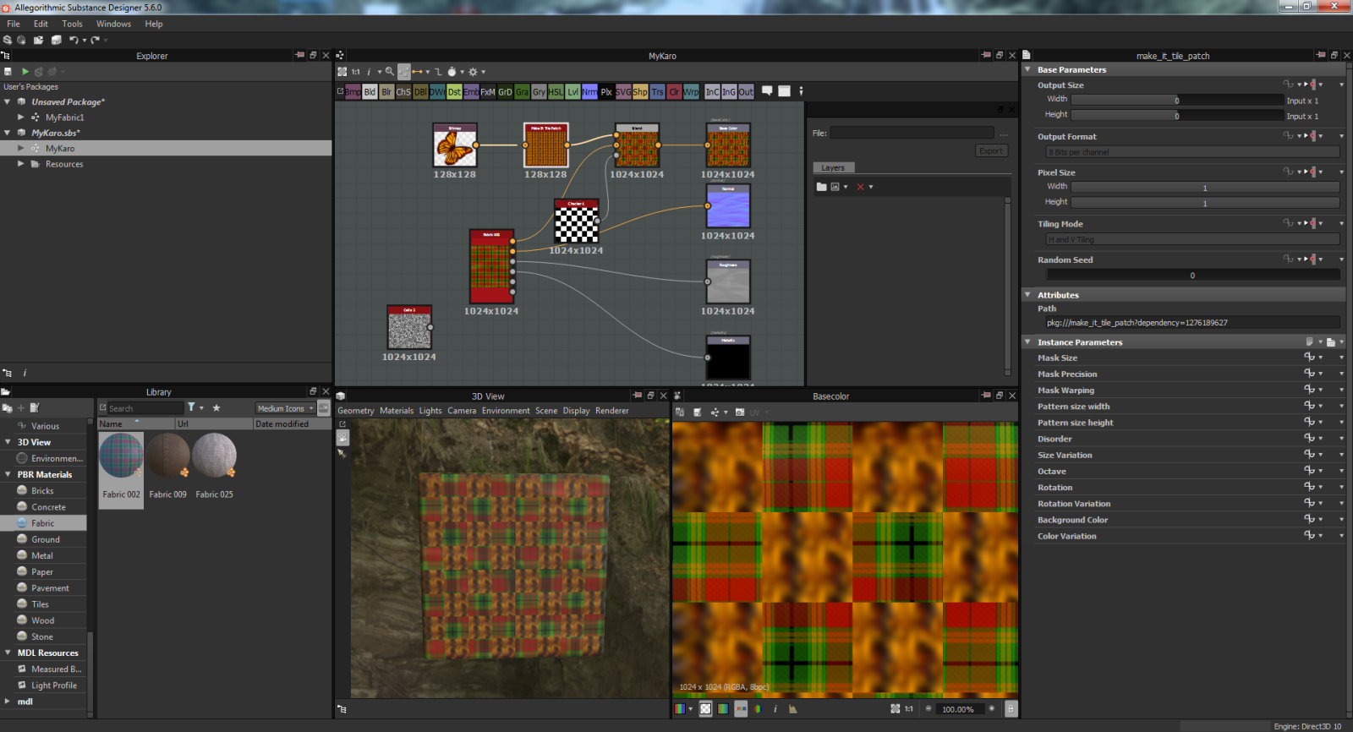Toggle graph info (i) display button
1353x732 pixels.
tap(368, 72)
